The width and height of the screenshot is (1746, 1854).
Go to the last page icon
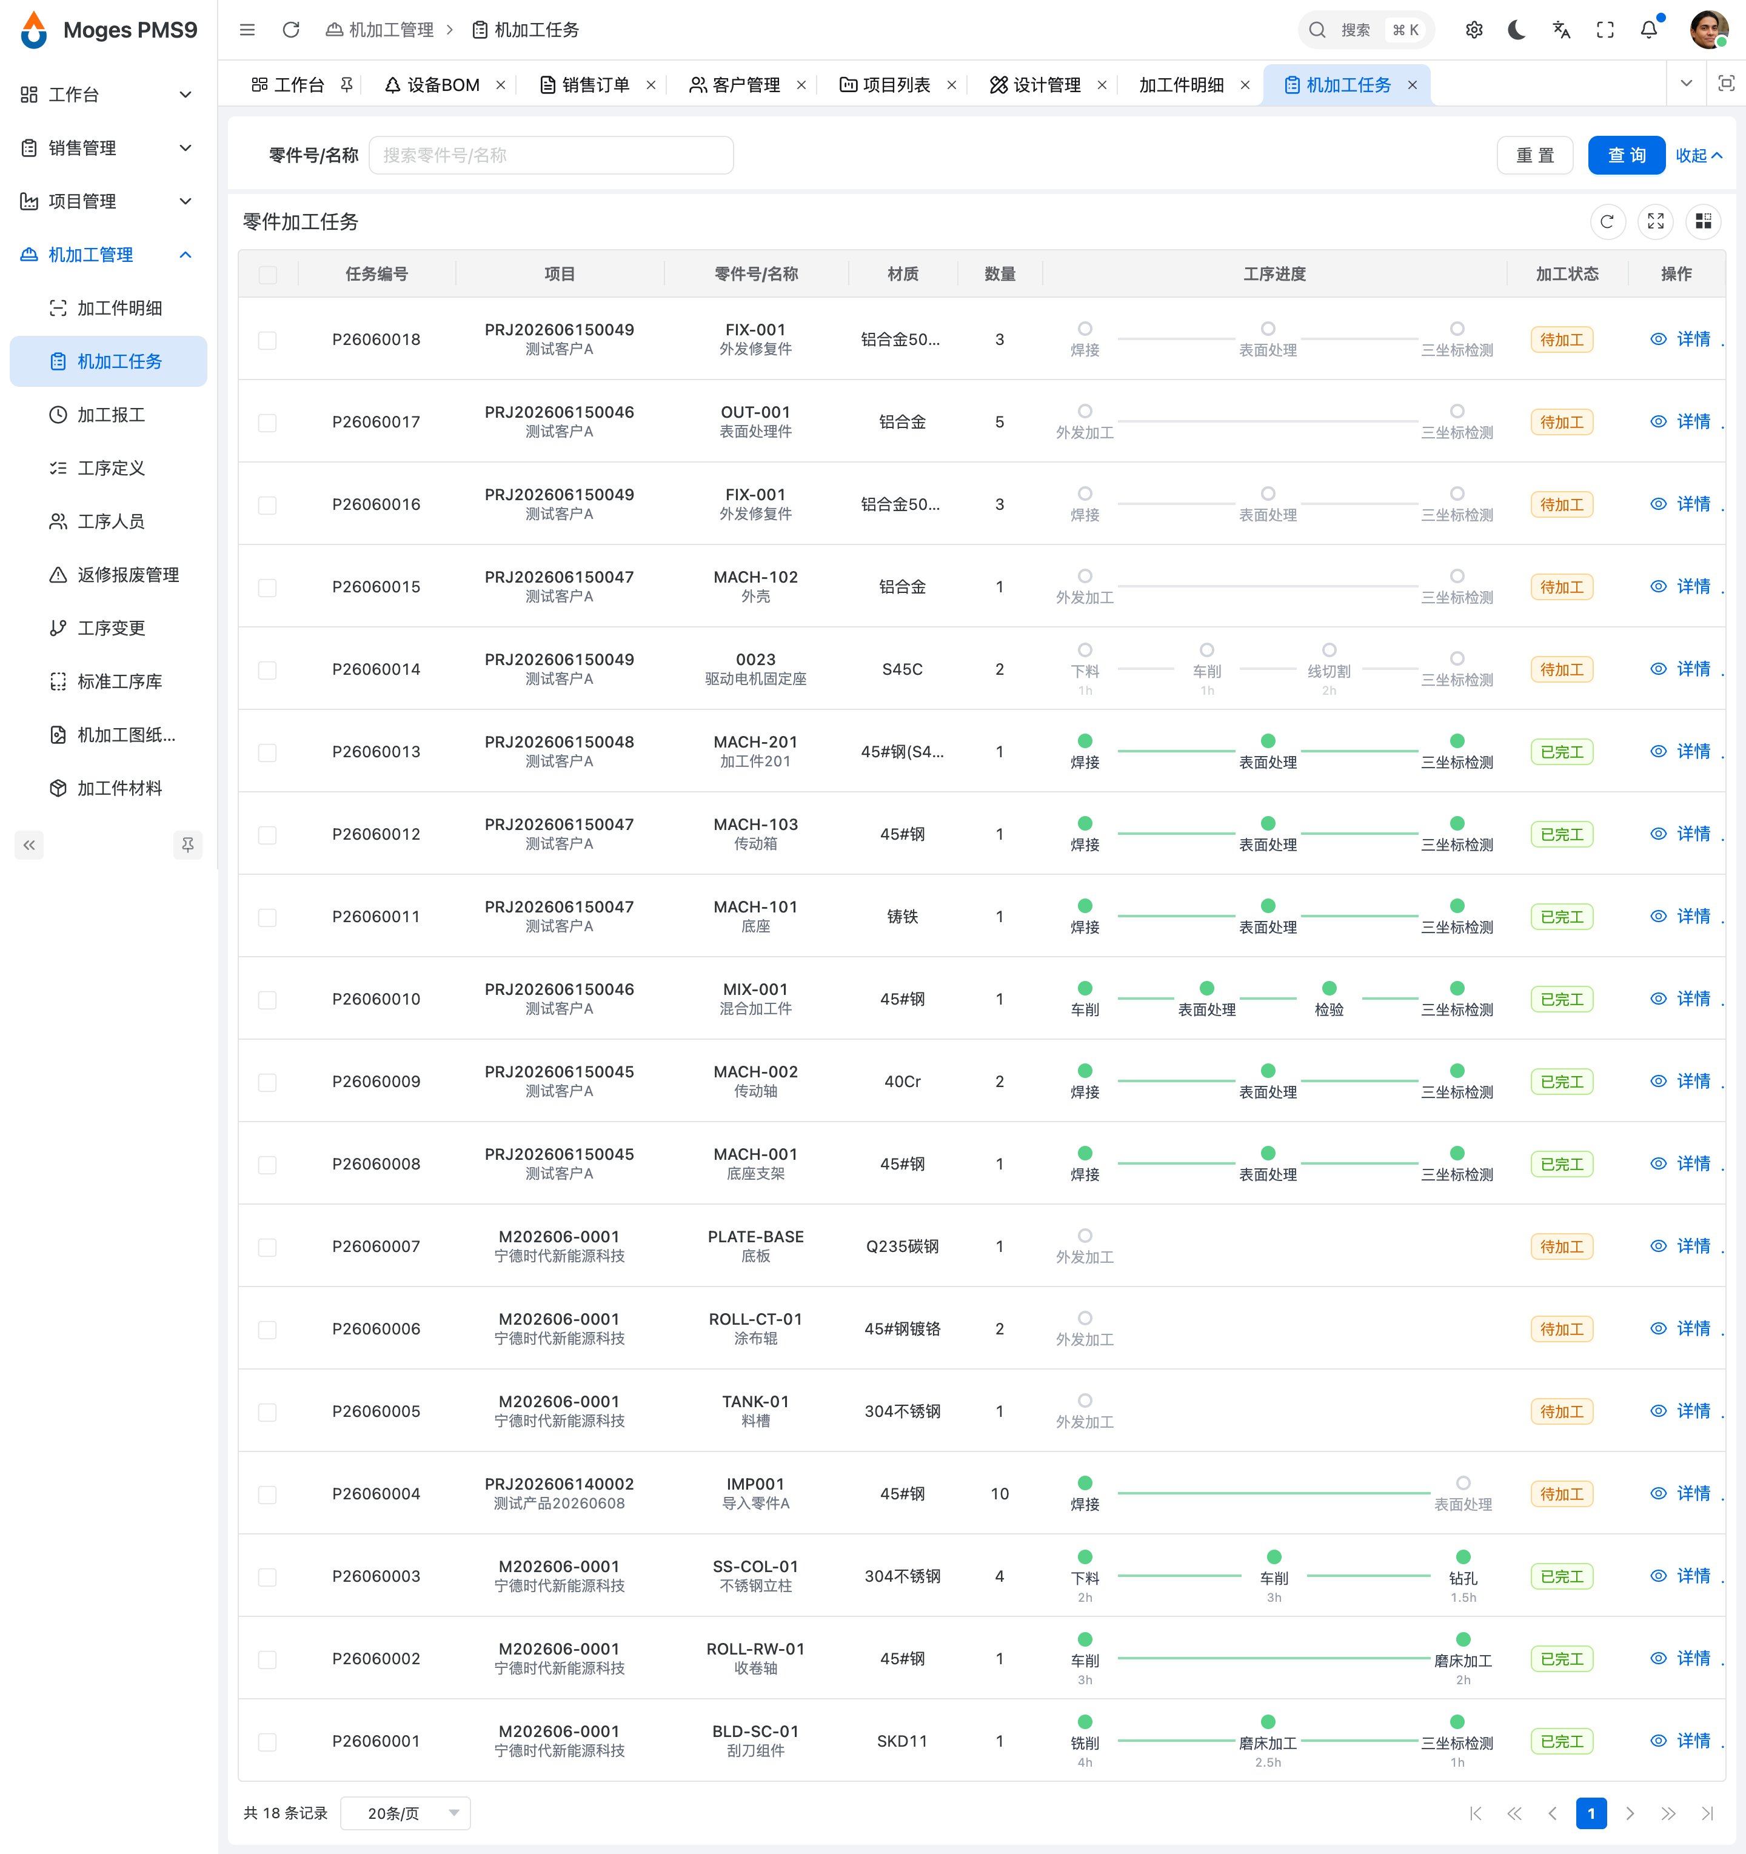click(x=1708, y=1813)
